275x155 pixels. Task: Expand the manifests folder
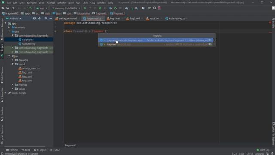(x=9, y=28)
